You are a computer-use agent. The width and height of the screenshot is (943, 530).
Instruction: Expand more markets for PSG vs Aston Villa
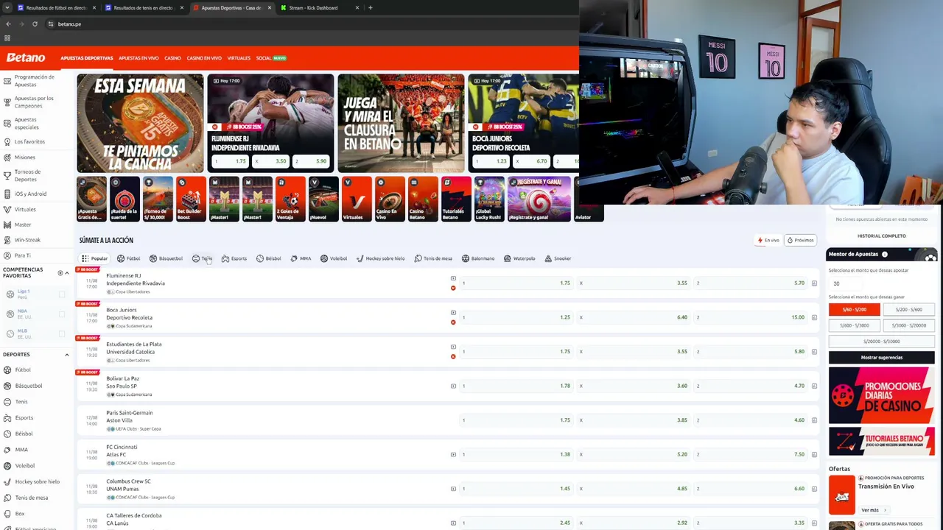814,420
